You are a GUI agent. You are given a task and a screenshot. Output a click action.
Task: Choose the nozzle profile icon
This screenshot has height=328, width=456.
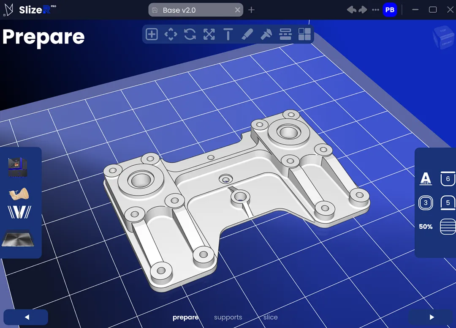coord(19,212)
